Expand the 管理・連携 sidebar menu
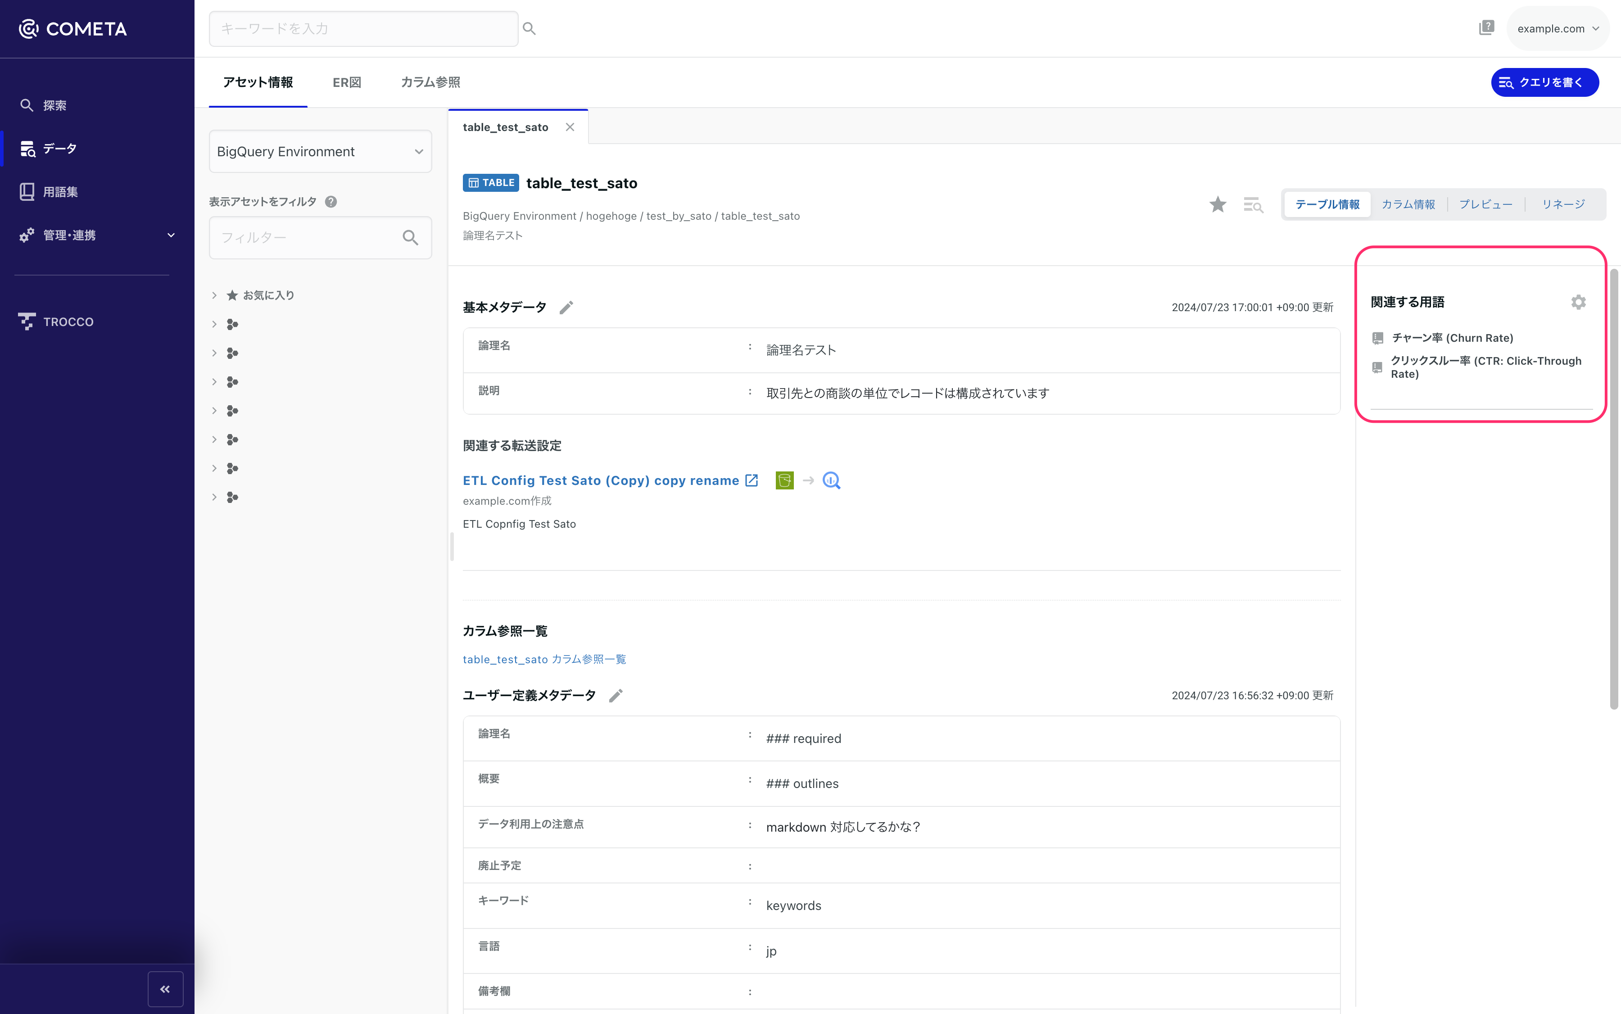The width and height of the screenshot is (1621, 1014). (97, 235)
